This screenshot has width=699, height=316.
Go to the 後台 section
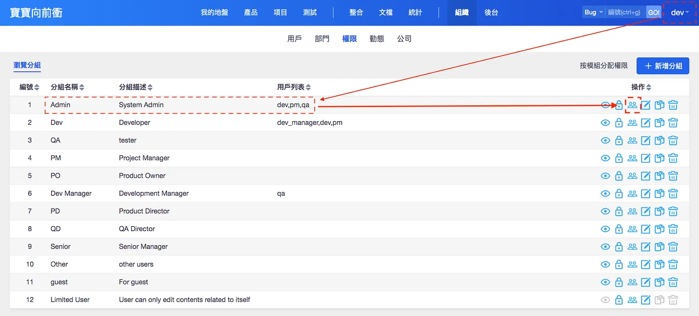click(x=491, y=12)
